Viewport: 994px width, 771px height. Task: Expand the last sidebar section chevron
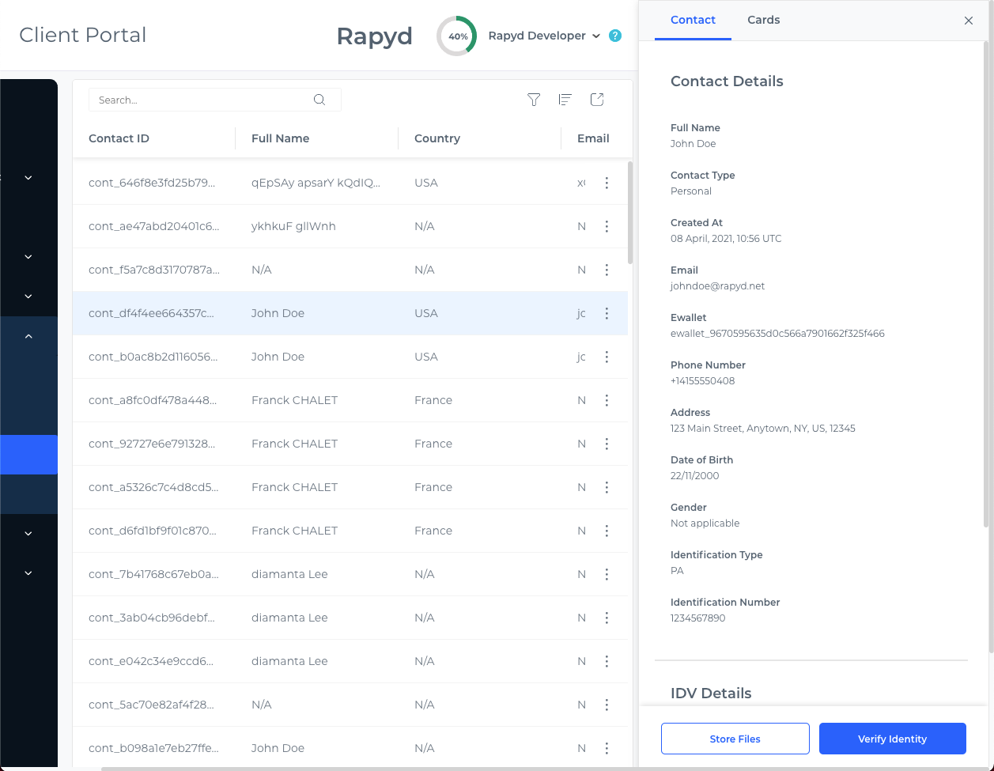[28, 573]
